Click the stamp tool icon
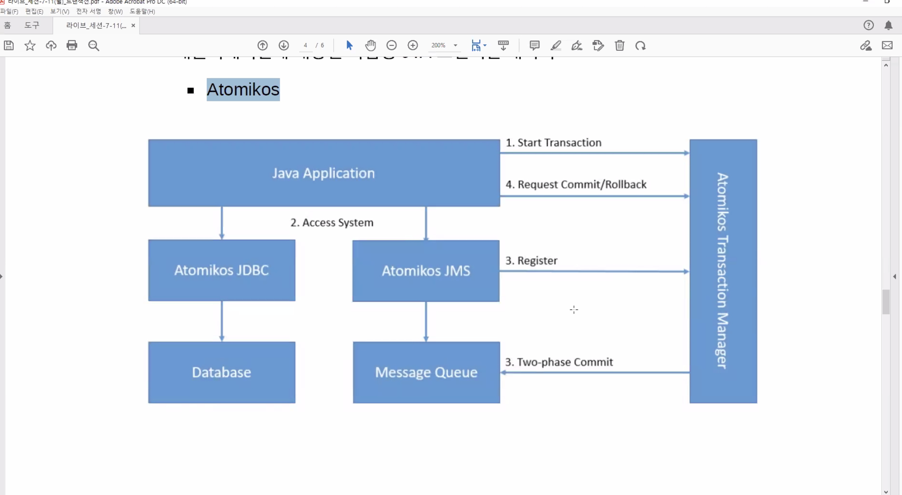 point(598,45)
